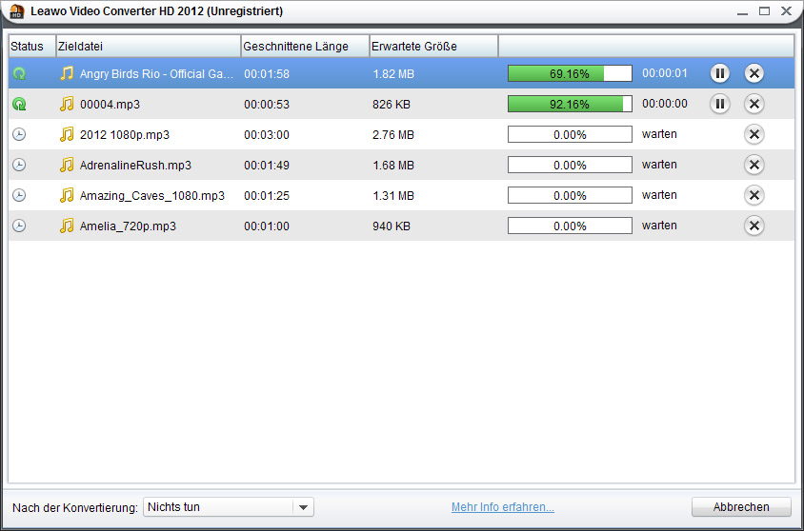Remove AdrenalineRush.mp3 from the queue
804x531 pixels.
tap(754, 165)
